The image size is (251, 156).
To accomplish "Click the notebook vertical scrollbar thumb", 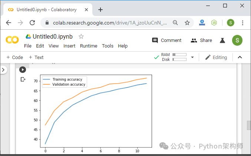I will click(x=249, y=125).
